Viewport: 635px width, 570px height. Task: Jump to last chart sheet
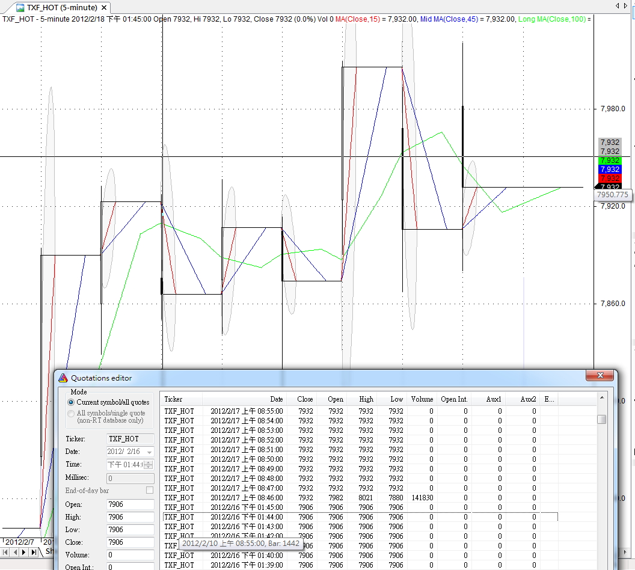click(x=34, y=552)
